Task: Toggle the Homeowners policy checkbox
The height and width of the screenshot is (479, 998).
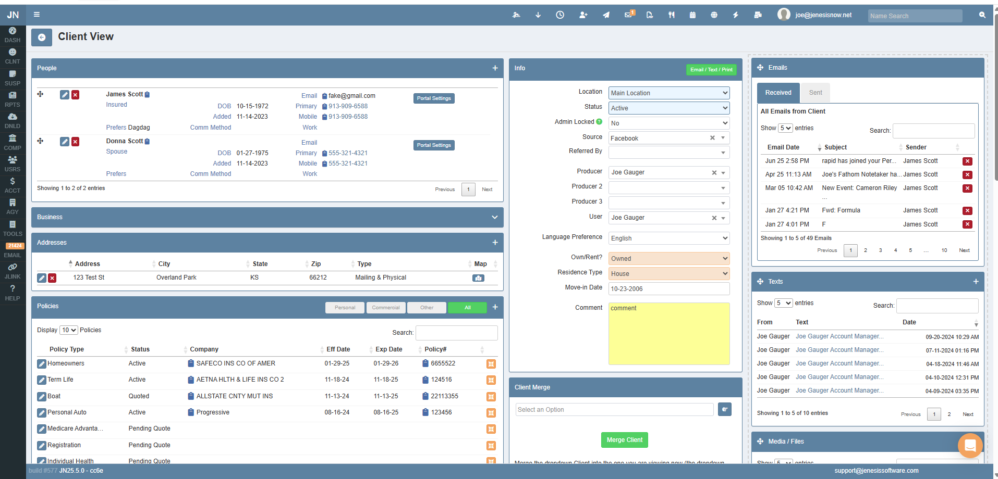Action: click(41, 363)
